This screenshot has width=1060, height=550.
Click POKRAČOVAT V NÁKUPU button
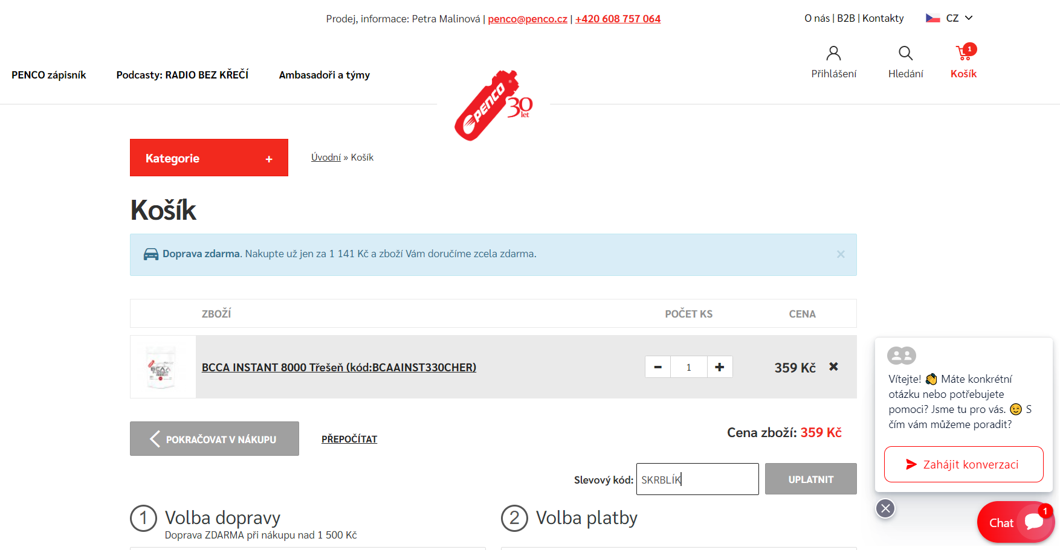click(x=215, y=439)
